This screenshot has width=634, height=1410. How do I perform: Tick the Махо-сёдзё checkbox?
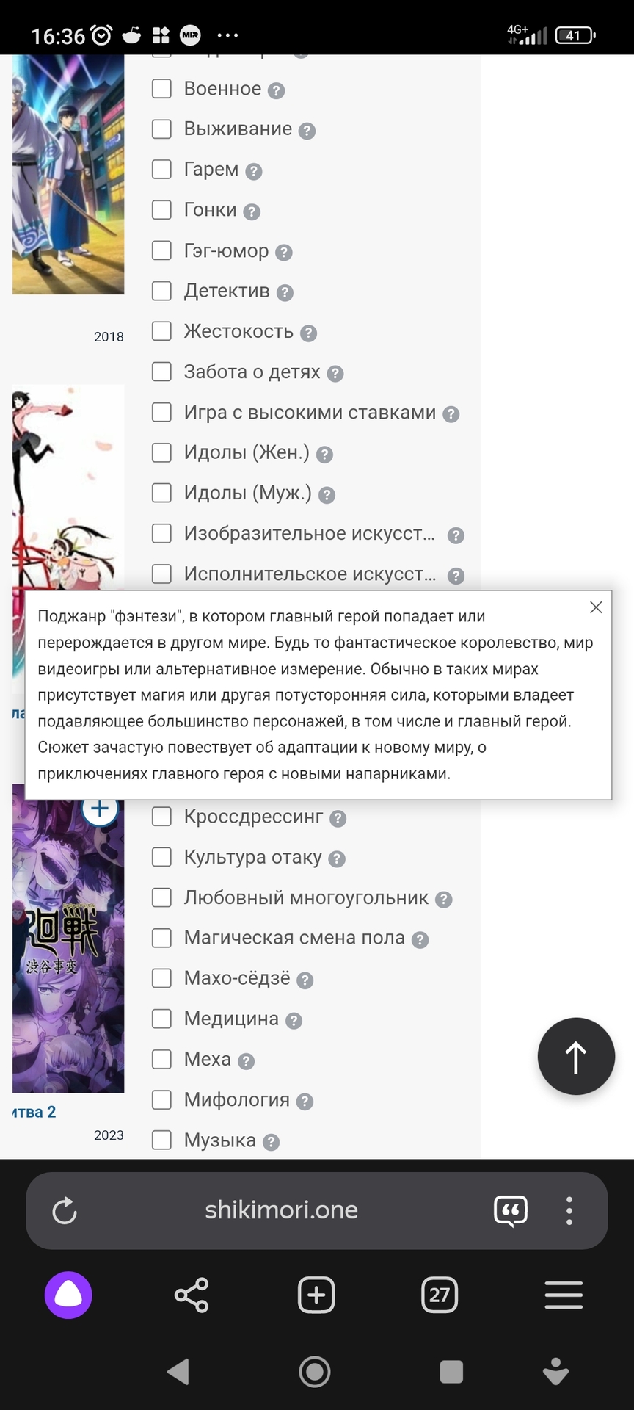(161, 978)
